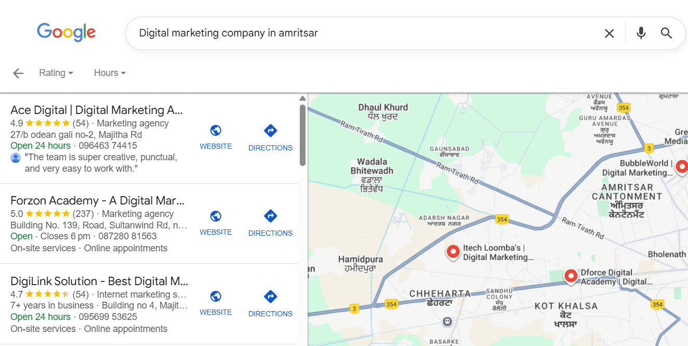Open Directions for DigiLink Solution

pos(270,297)
